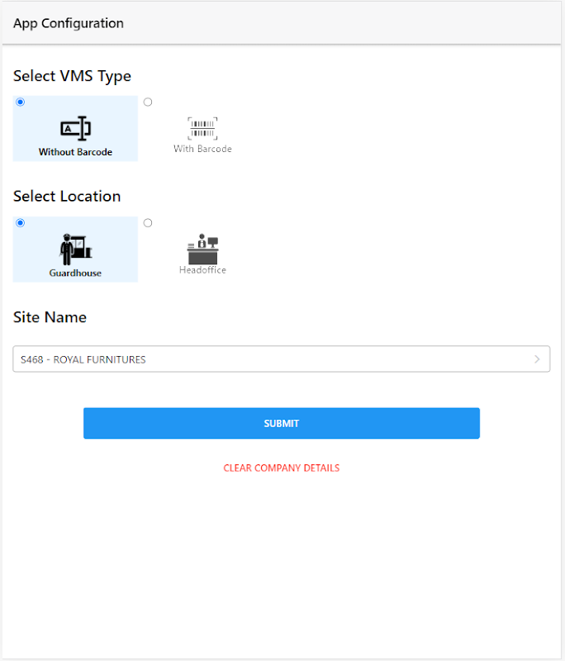Click the Select Location heading
Viewport: 565px width, 661px height.
(67, 197)
